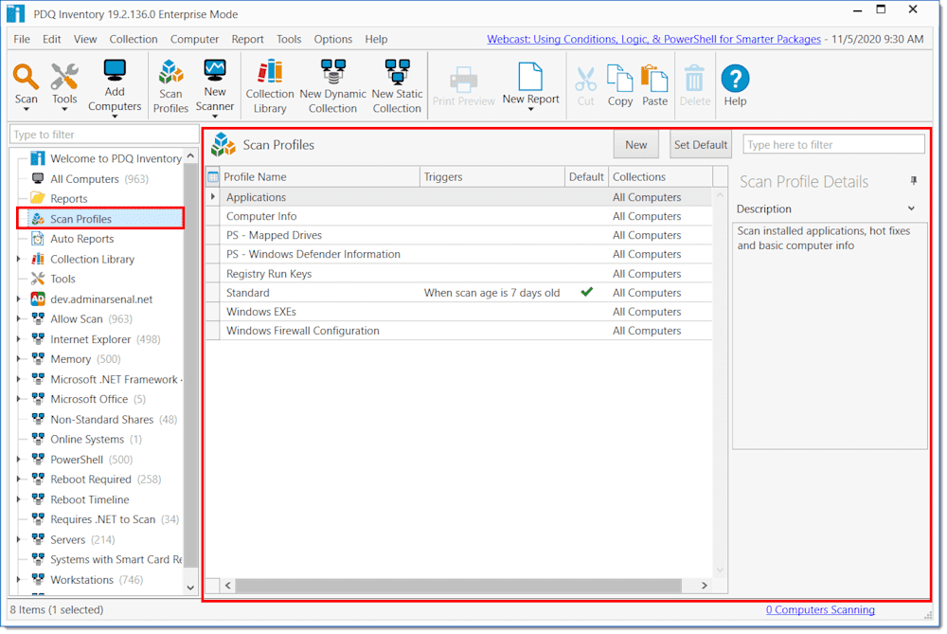Image resolution: width=947 pixels, height=634 pixels.
Task: Select Collection Library in the tree
Action: click(x=93, y=259)
